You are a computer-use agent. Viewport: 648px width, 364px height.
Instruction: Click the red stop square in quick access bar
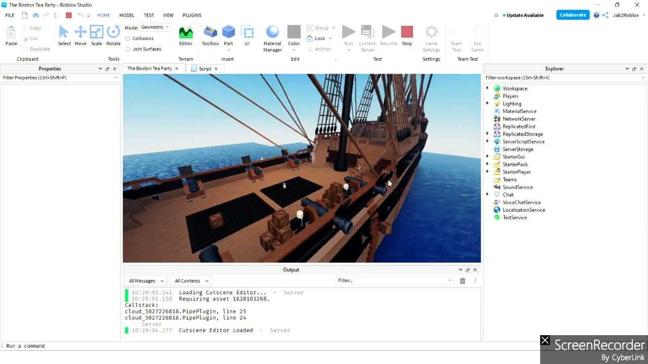point(69,15)
